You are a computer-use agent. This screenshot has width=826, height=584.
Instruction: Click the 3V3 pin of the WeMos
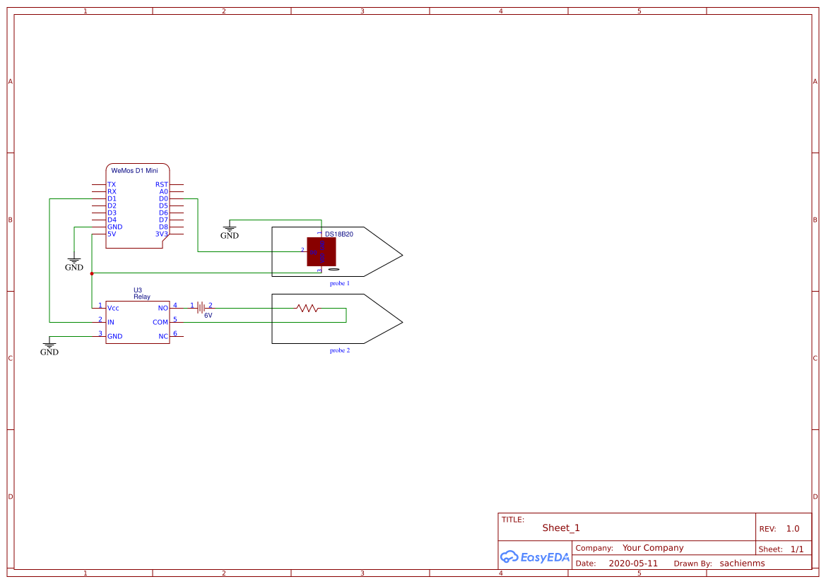click(160, 233)
